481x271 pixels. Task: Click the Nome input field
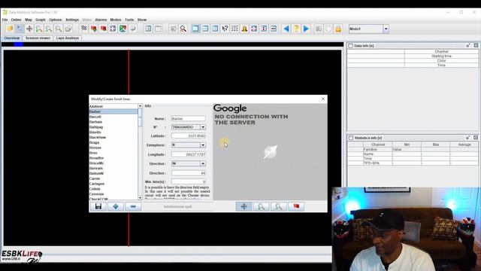click(189, 119)
